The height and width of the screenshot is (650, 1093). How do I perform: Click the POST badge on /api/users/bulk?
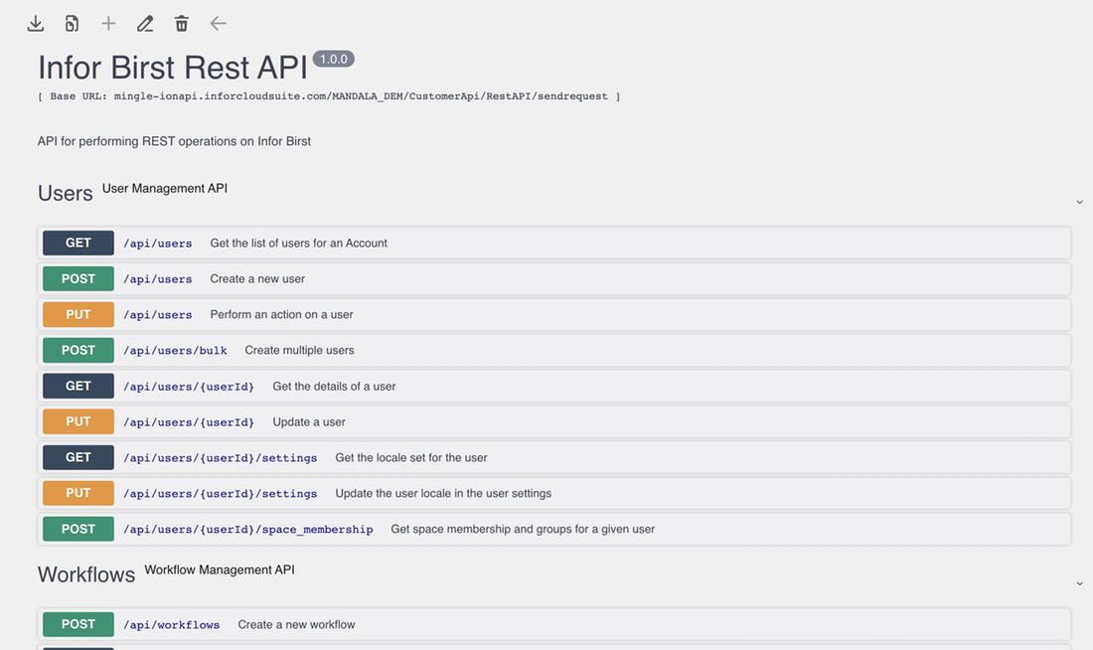[78, 350]
